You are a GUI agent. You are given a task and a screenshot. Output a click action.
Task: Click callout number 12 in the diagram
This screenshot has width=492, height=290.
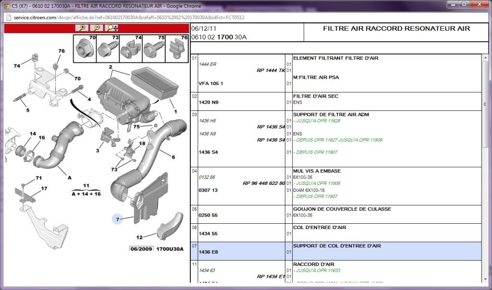coord(139,237)
